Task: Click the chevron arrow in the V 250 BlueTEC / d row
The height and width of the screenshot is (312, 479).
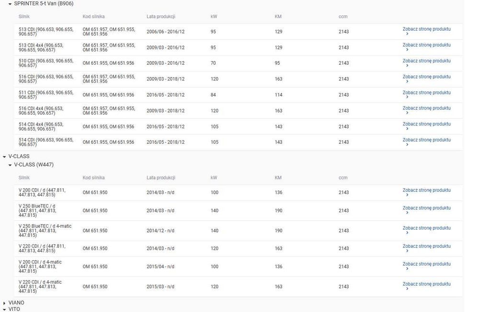Action: tap(407, 212)
